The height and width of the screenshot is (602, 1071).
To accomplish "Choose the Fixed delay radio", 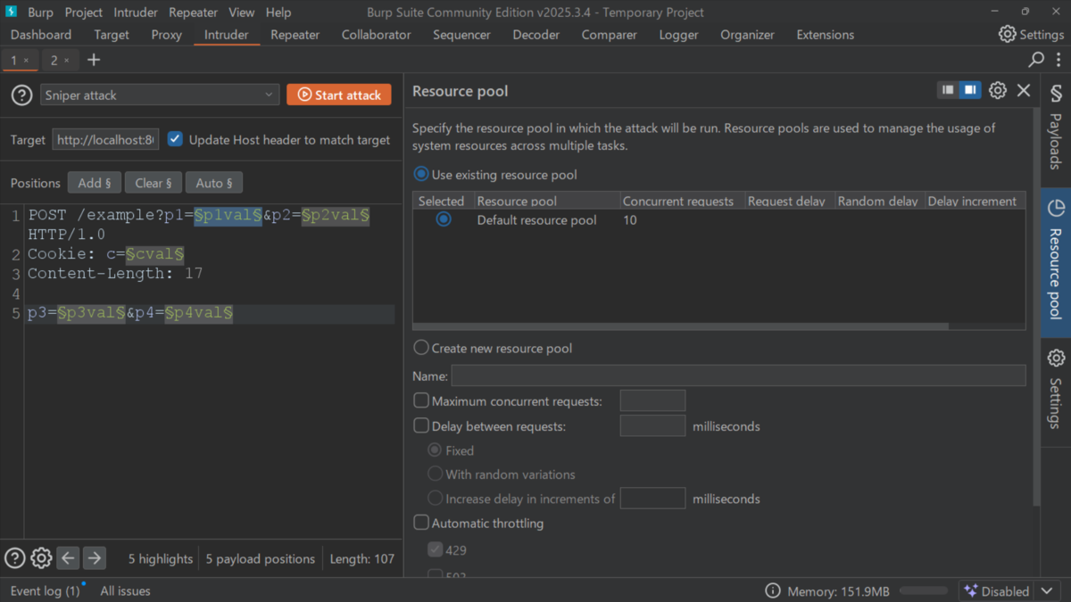I will pyautogui.click(x=436, y=450).
